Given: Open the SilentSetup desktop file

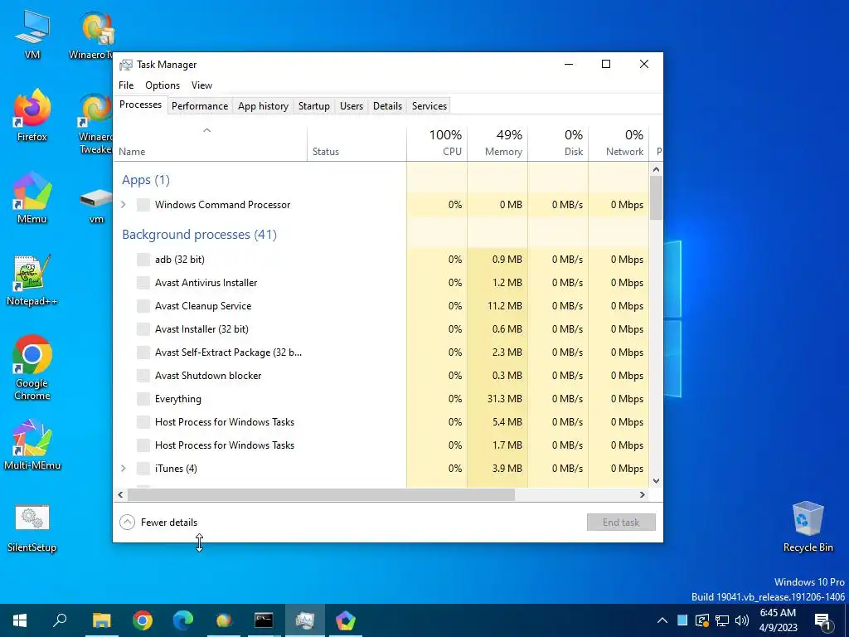Looking at the screenshot, I should (x=32, y=528).
